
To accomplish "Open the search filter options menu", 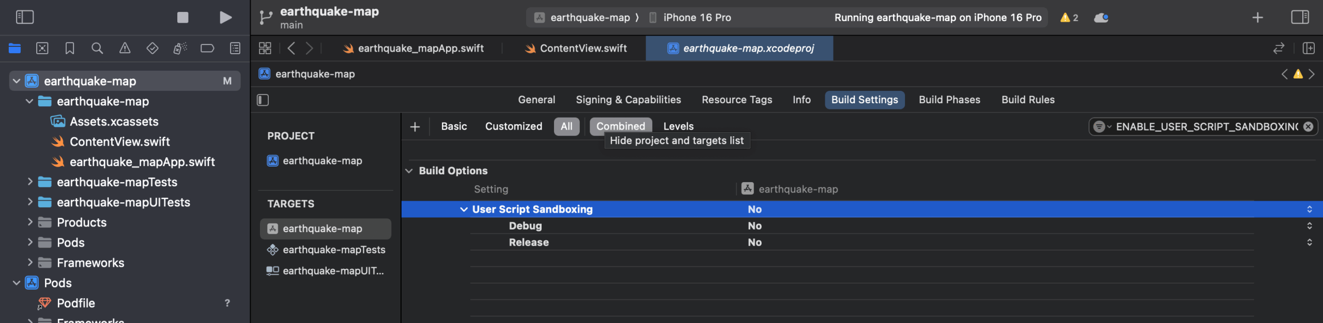I will click(x=1101, y=126).
